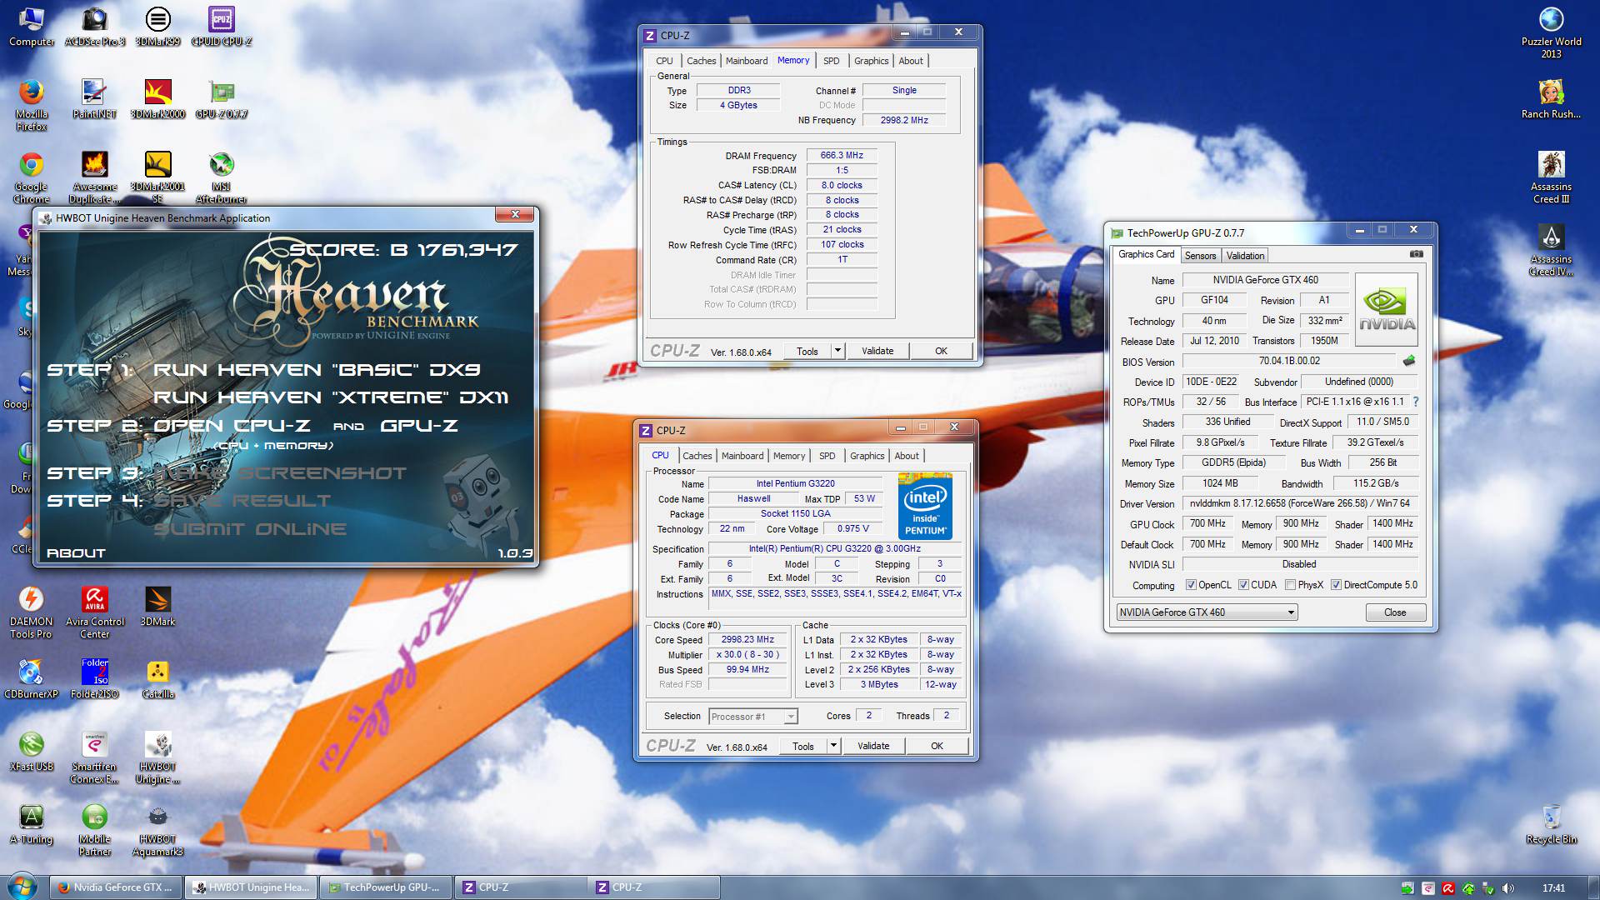Open Folder2ISO desktop icon
This screenshot has width=1600, height=900.
[94, 679]
